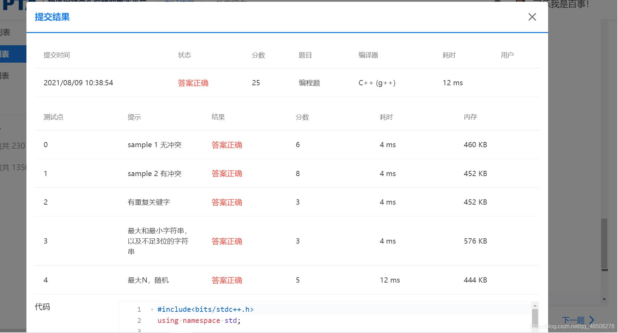The width and height of the screenshot is (618, 333).
Task: Click hint 'sample 2 有冲突'
Action: [154, 174]
